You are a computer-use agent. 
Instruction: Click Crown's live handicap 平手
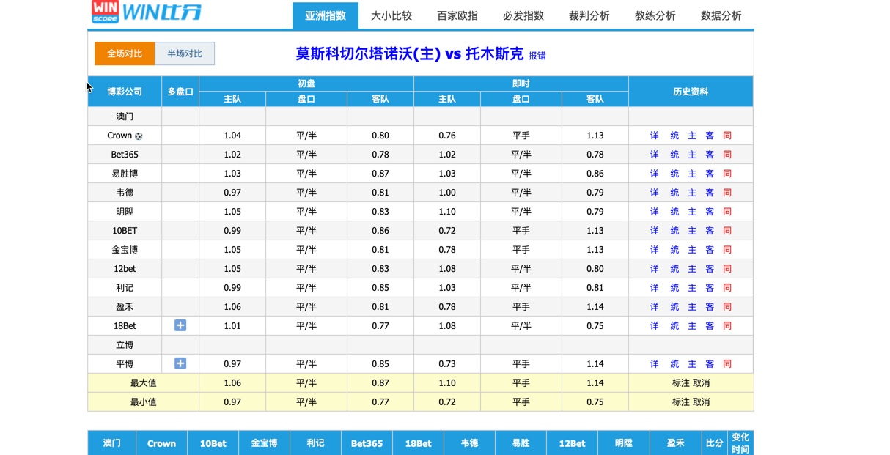coord(521,136)
